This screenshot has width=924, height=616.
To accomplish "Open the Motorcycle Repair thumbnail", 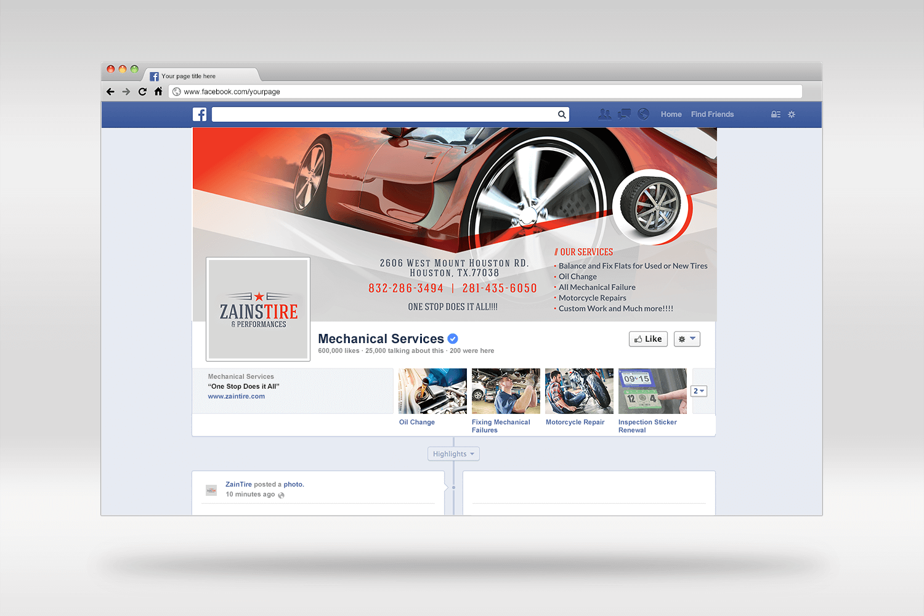I will (580, 391).
